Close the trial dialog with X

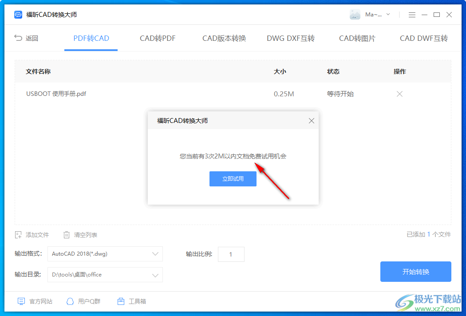312,121
